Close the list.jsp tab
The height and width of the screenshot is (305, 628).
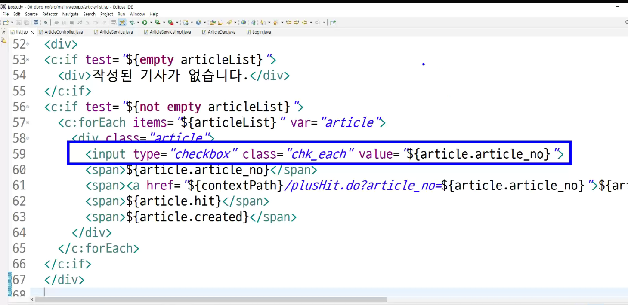[33, 32]
